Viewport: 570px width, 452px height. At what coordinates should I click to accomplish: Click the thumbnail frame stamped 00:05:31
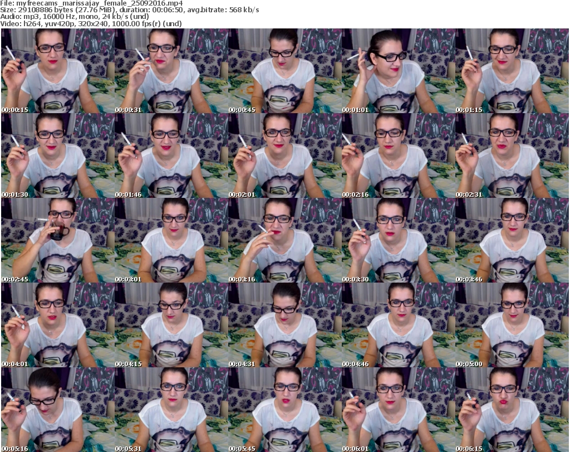[171, 410]
